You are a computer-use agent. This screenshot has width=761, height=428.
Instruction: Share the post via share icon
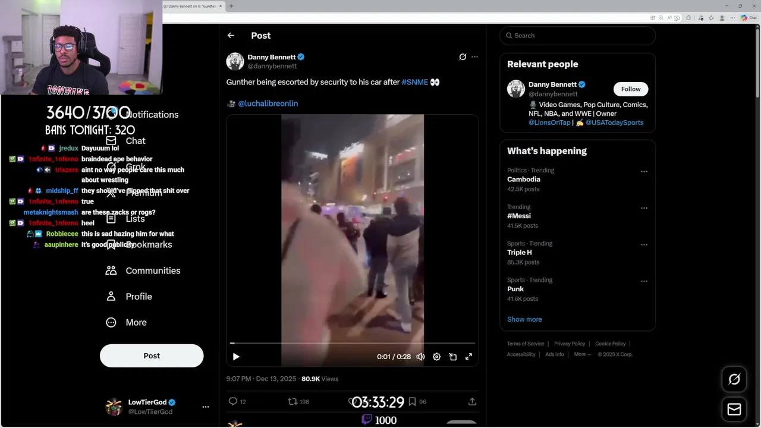[x=472, y=402]
